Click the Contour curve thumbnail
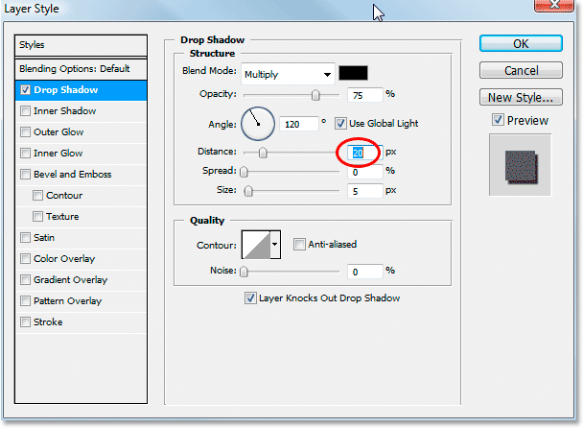 (x=256, y=245)
